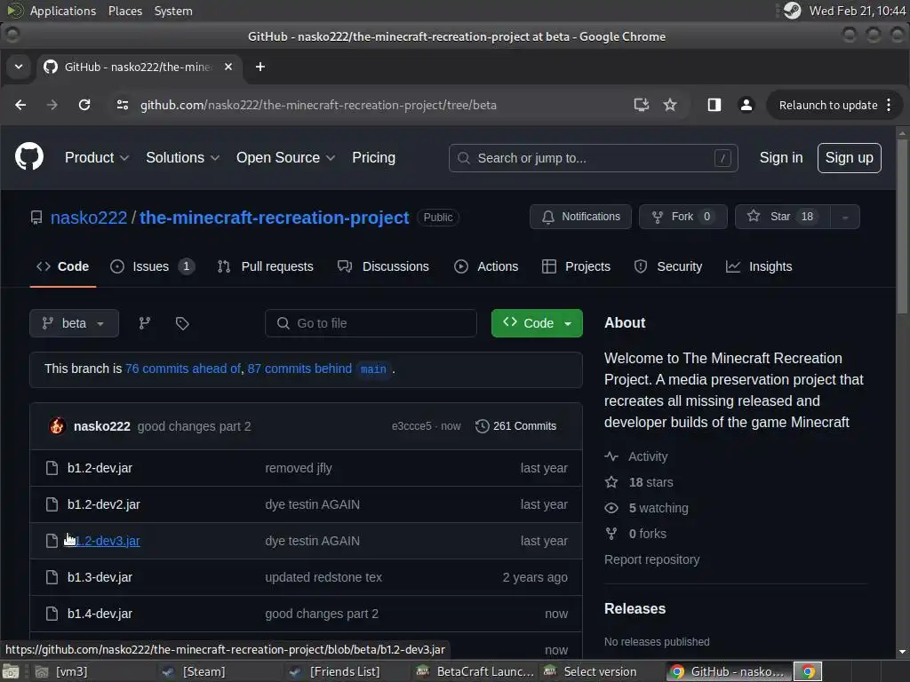Image resolution: width=910 pixels, height=682 pixels.
Task: Click the 5 watching link
Action: 659,508
